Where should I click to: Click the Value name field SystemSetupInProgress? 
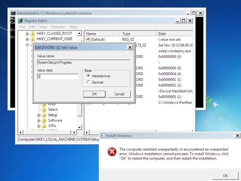pos(84,62)
